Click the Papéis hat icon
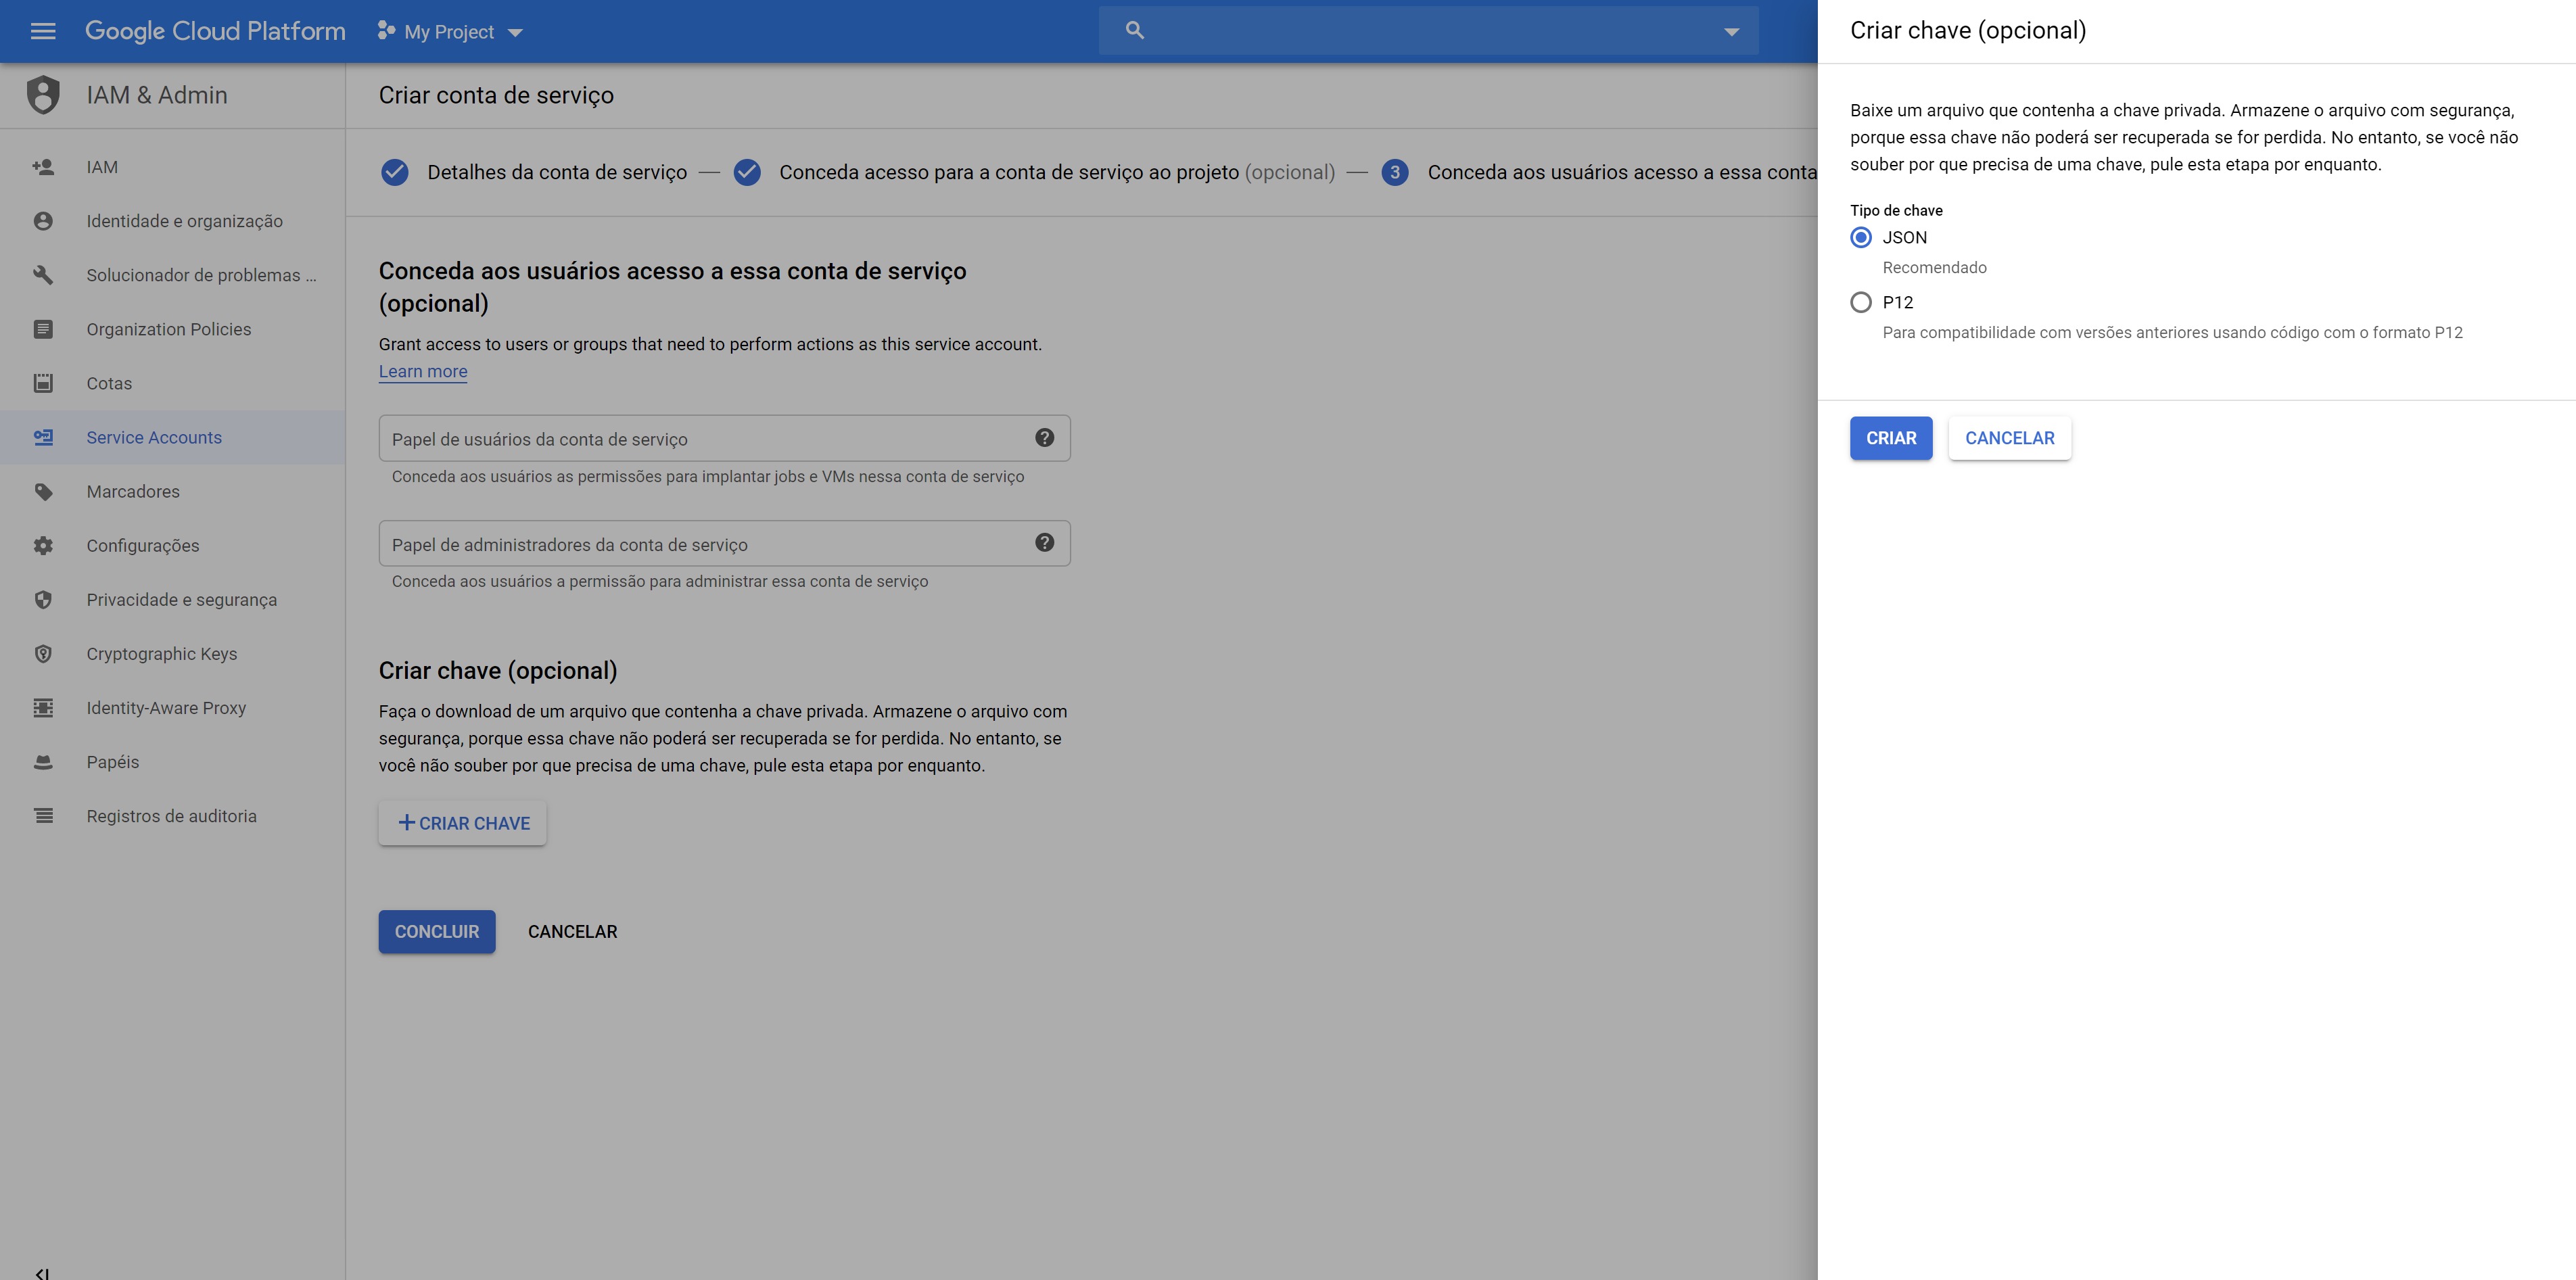The height and width of the screenshot is (1280, 2576). point(43,762)
